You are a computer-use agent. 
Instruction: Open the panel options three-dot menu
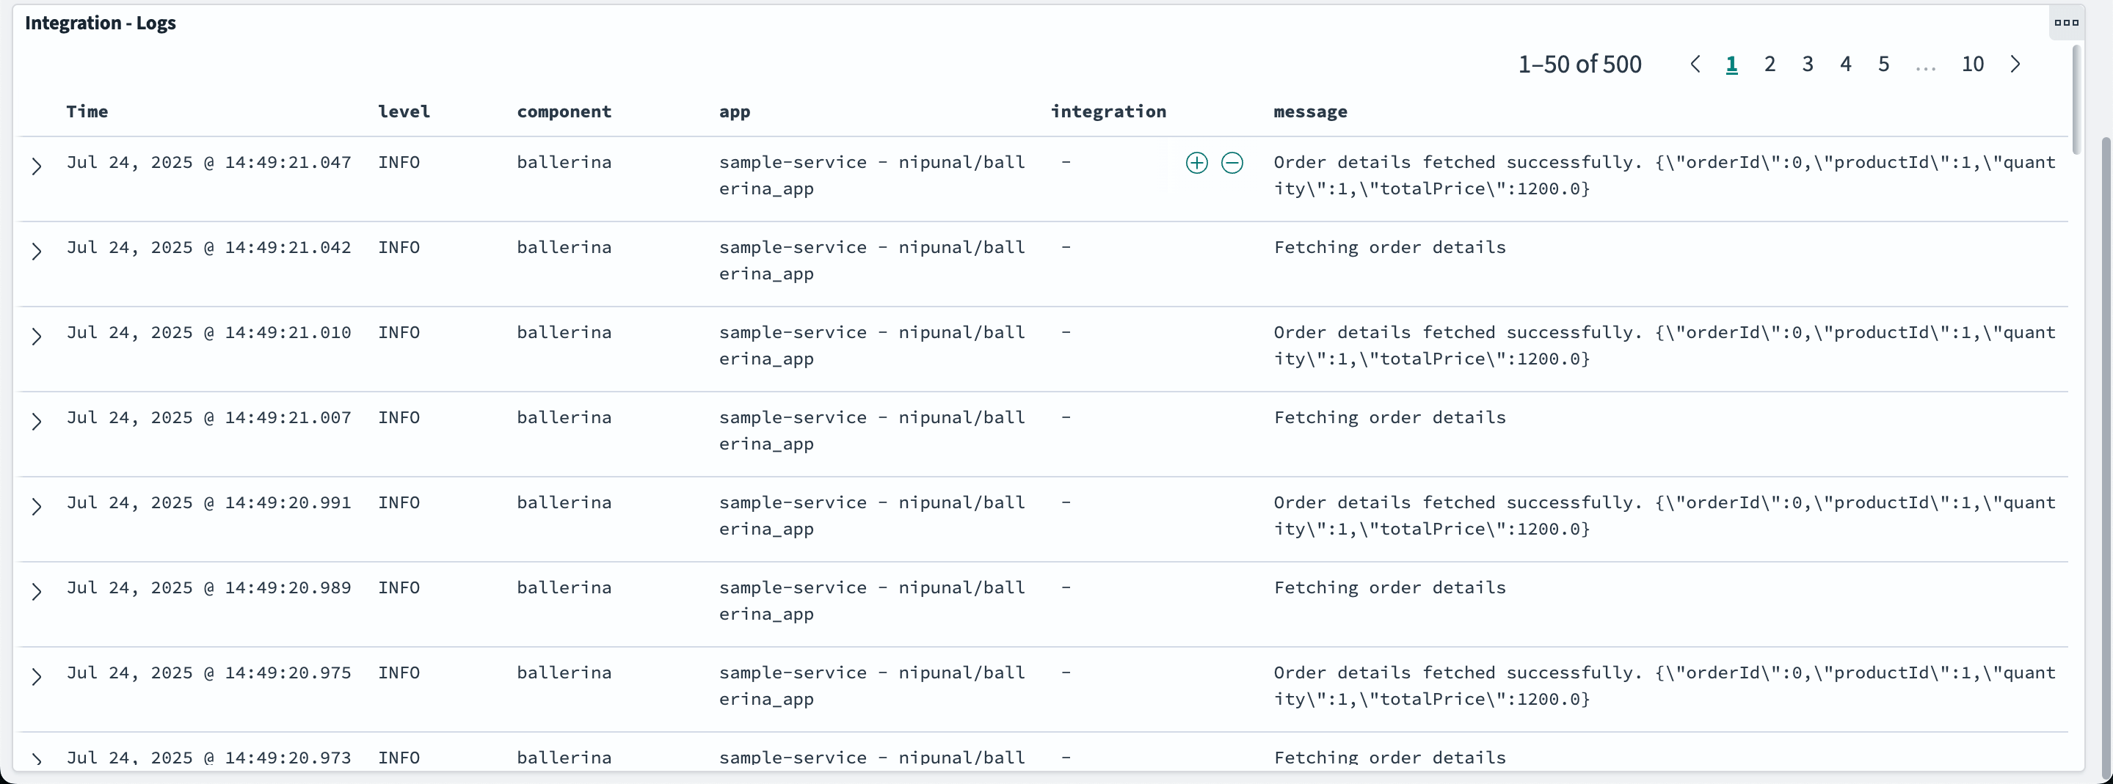(2066, 23)
